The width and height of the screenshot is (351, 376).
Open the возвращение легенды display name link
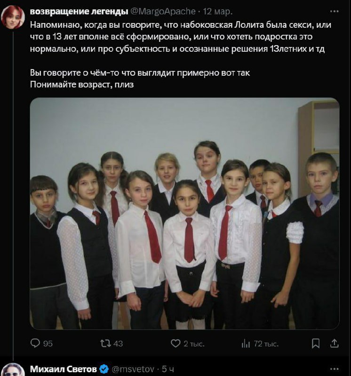(x=79, y=11)
